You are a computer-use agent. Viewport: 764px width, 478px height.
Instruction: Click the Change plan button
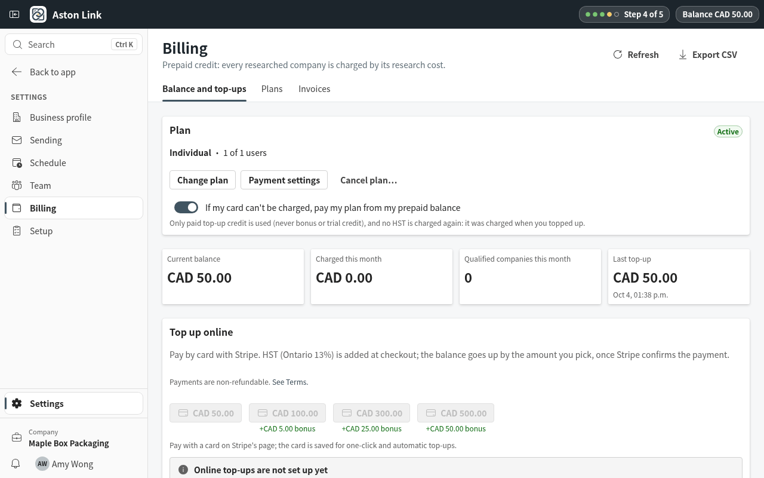[202, 180]
